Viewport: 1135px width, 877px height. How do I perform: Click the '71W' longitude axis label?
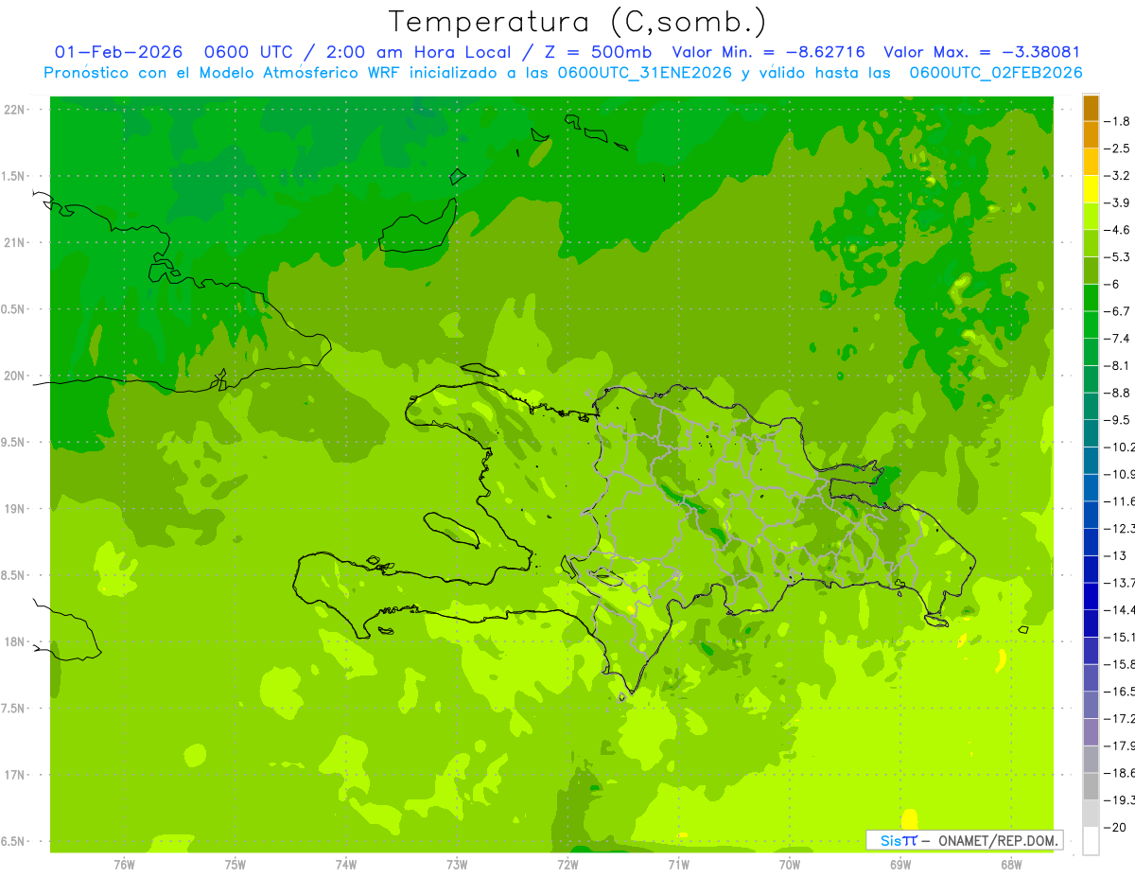(x=678, y=865)
